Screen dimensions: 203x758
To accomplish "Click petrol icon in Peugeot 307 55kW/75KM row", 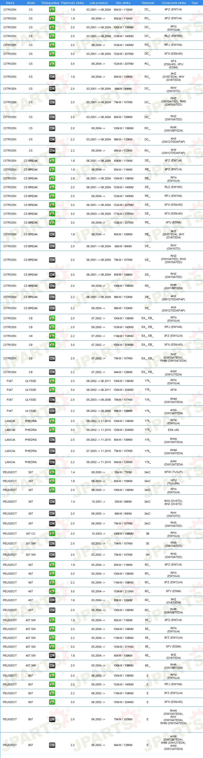I will pyautogui.click(x=52, y=472).
